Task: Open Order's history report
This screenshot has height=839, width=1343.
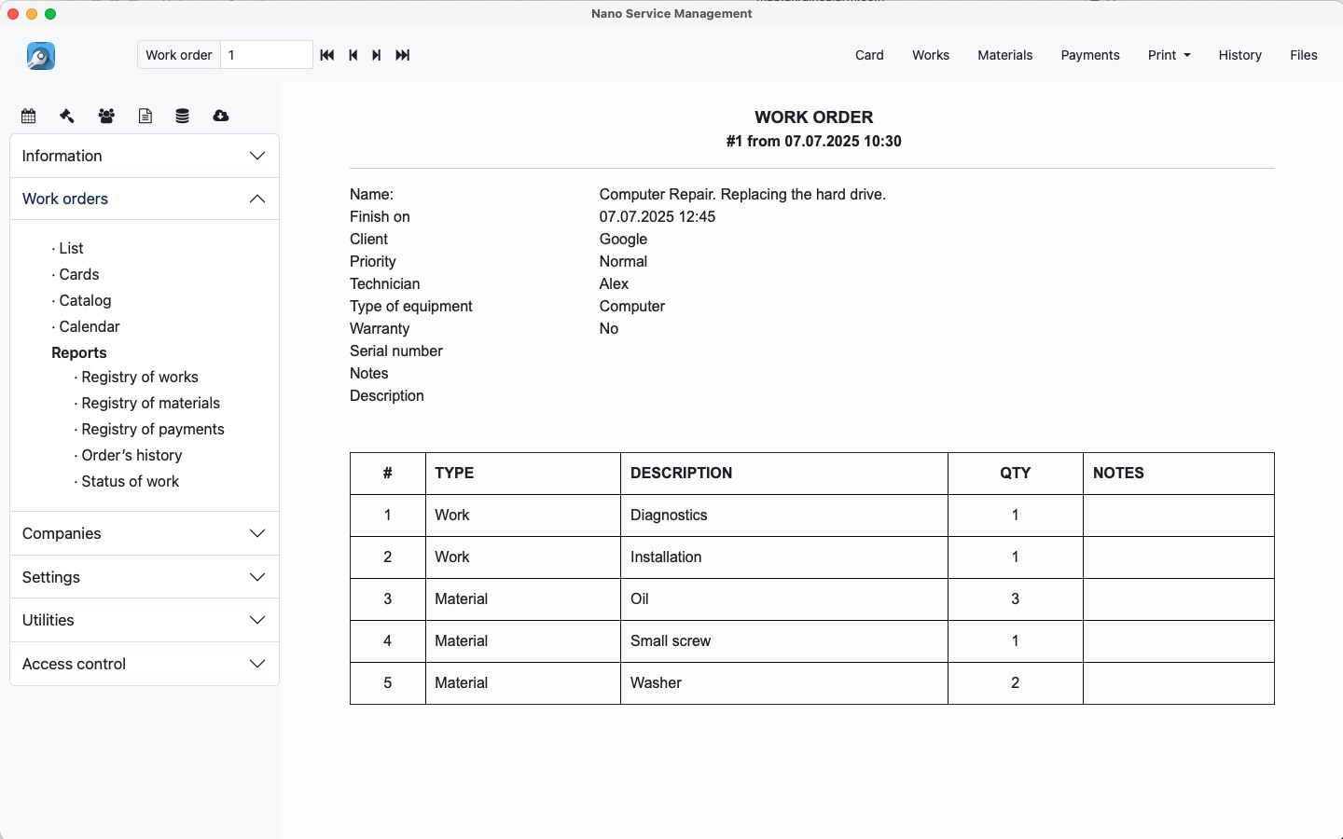Action: click(132, 455)
